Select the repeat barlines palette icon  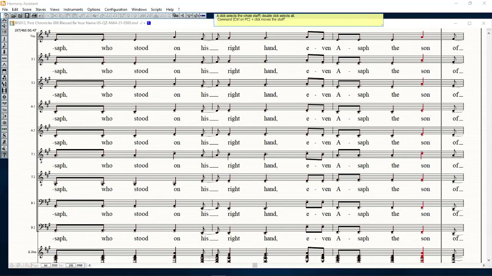click(x=4, y=90)
